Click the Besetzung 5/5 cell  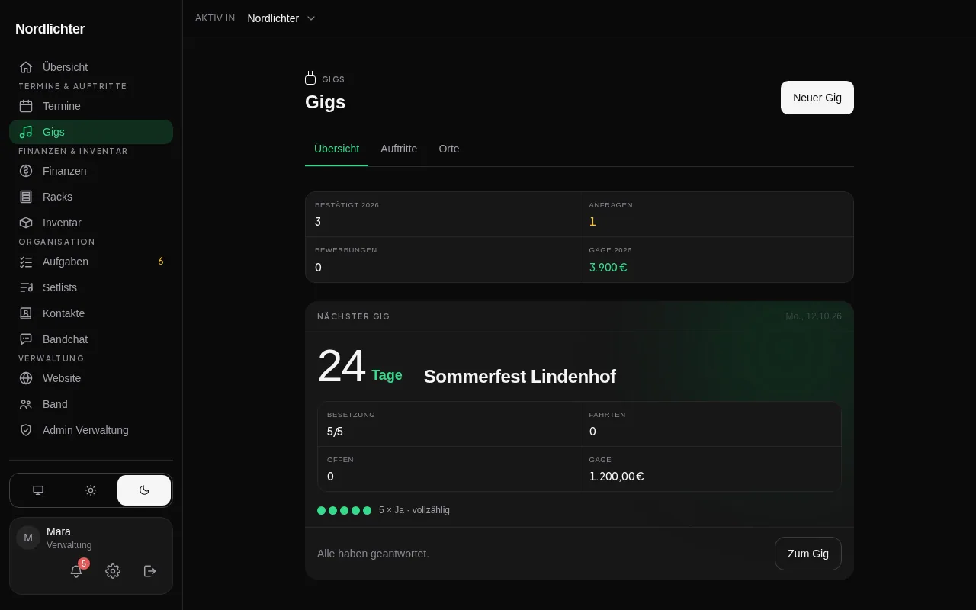tap(448, 424)
